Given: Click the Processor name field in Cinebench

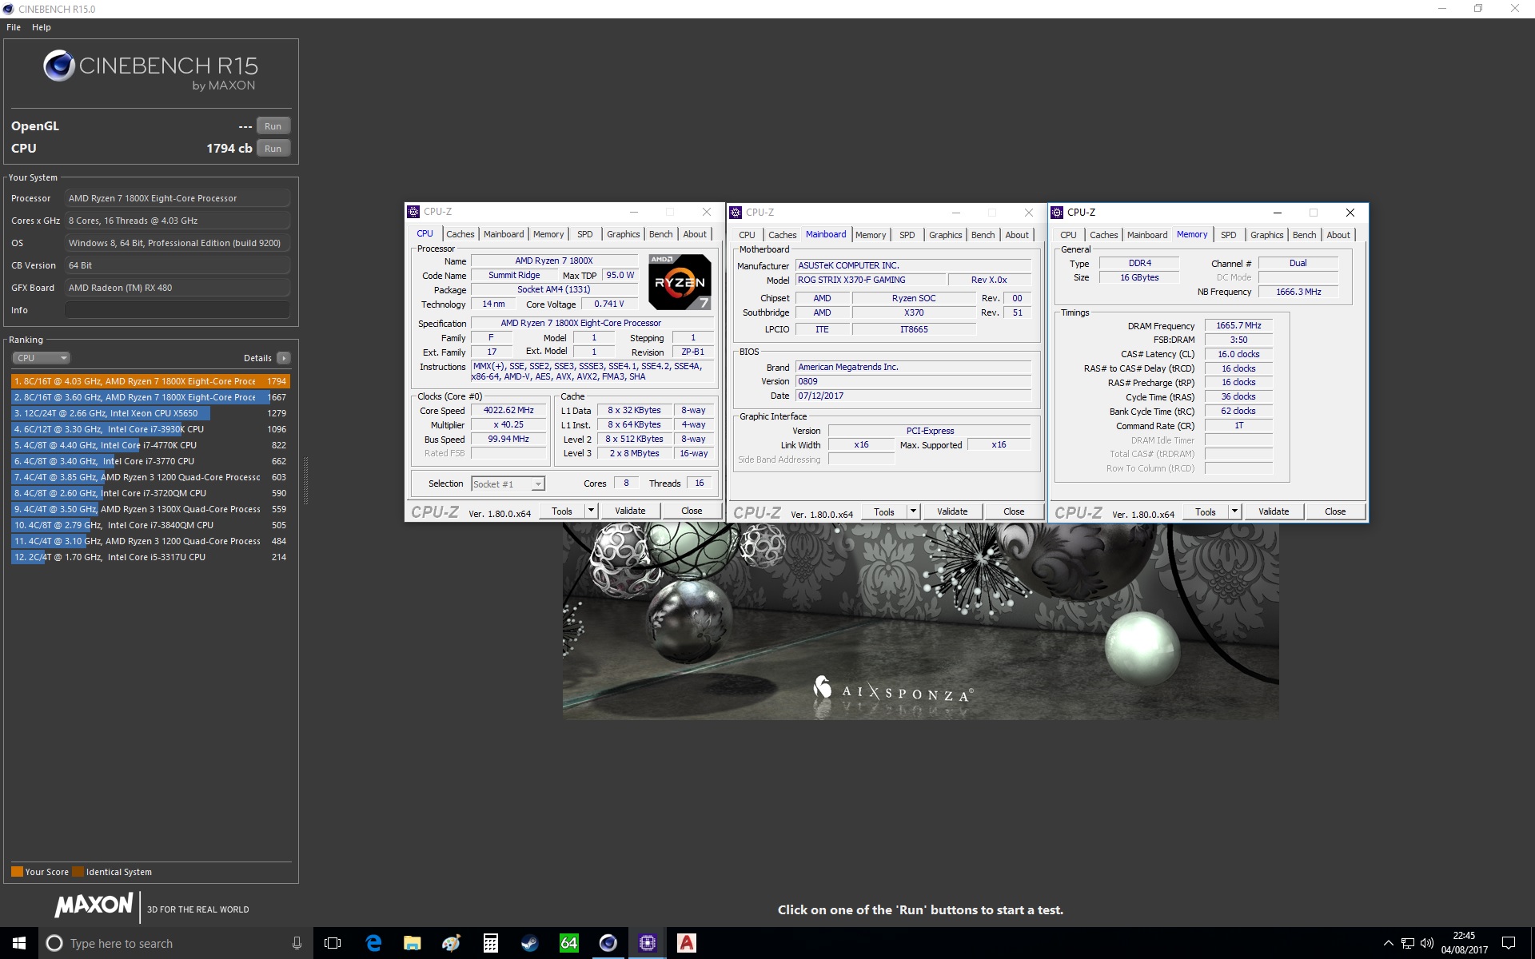Looking at the screenshot, I should pyautogui.click(x=177, y=198).
